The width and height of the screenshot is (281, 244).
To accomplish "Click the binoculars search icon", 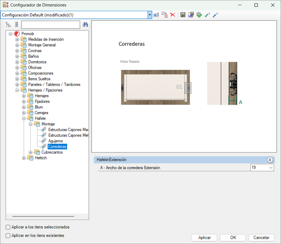I will click(85, 25).
